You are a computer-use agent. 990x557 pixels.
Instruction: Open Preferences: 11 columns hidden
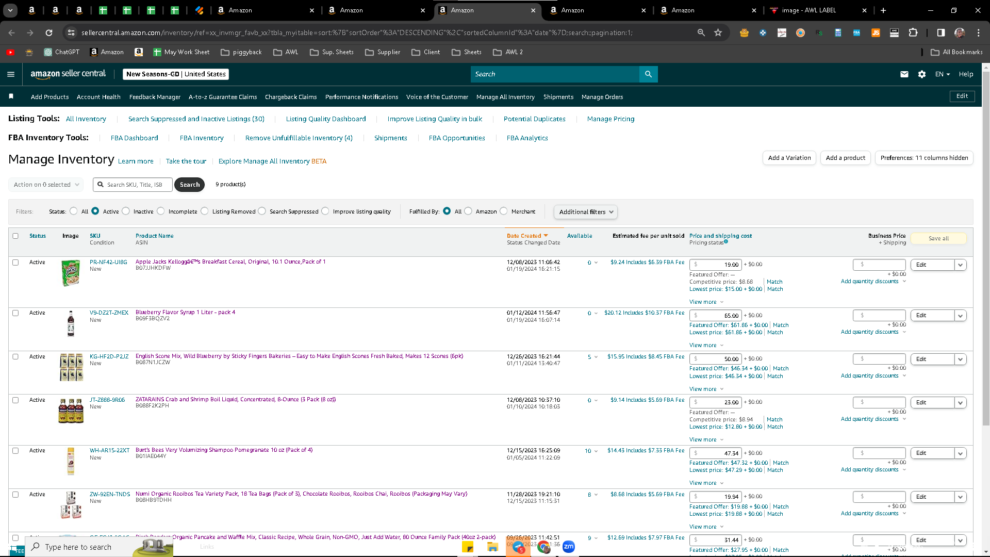click(924, 158)
